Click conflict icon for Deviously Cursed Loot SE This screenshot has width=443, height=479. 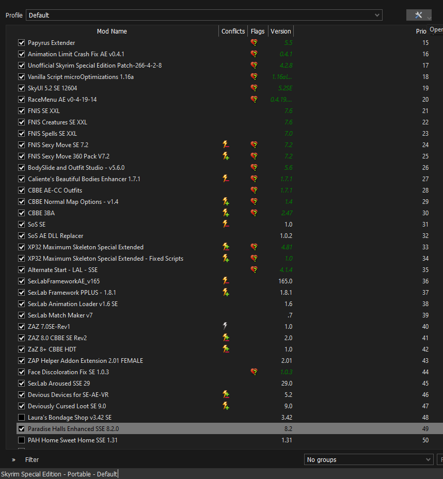pyautogui.click(x=226, y=406)
